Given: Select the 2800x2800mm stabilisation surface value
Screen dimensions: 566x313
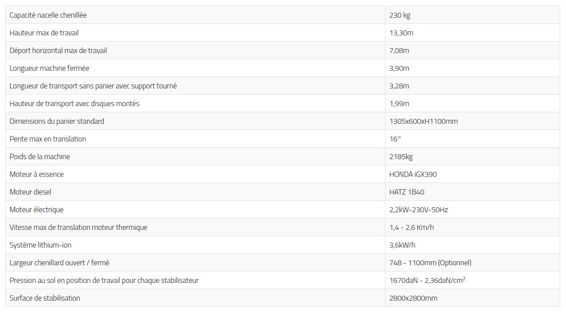Looking at the screenshot, I should [413, 298].
